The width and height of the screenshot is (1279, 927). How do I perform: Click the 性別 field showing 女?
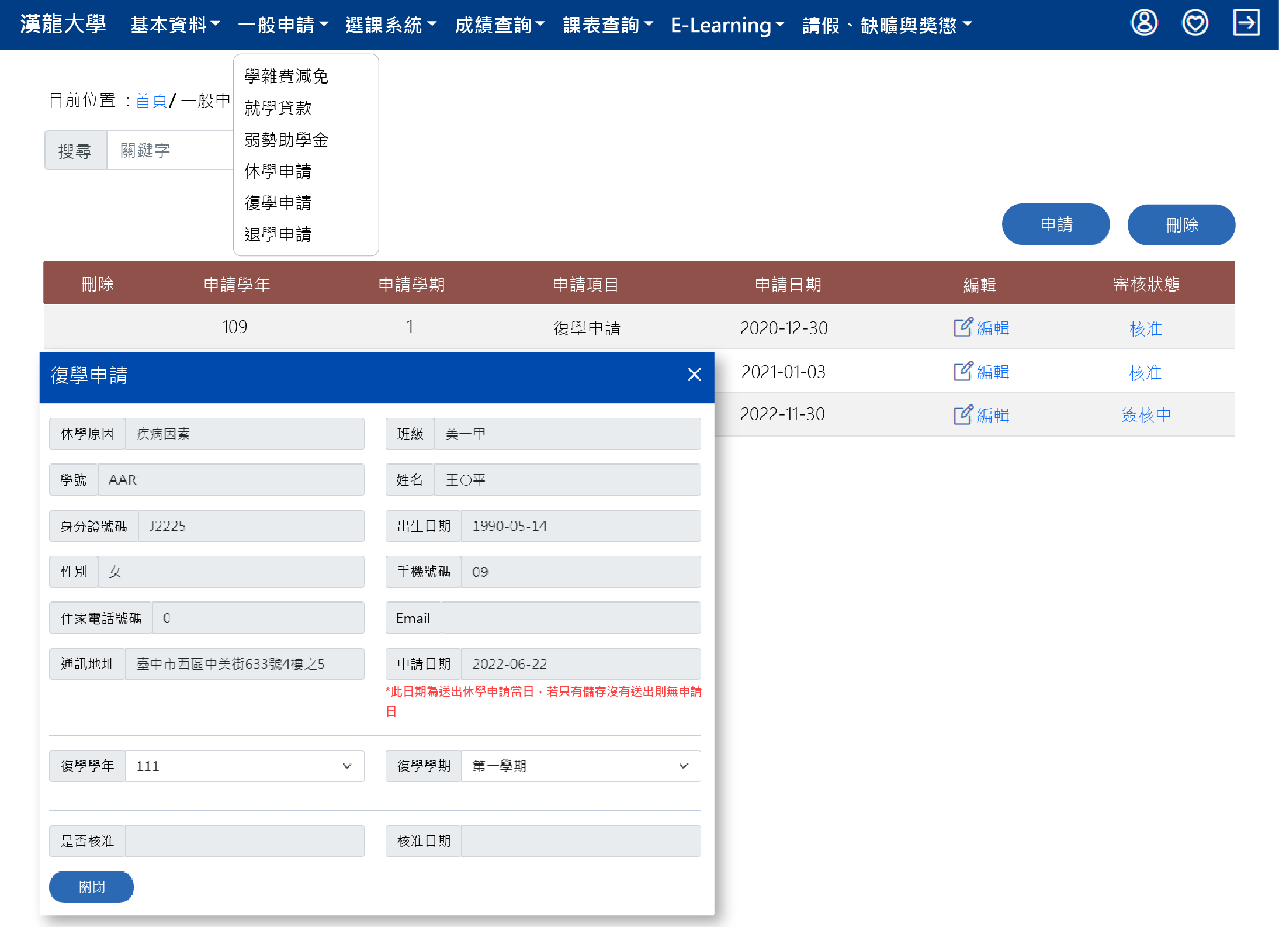click(231, 572)
